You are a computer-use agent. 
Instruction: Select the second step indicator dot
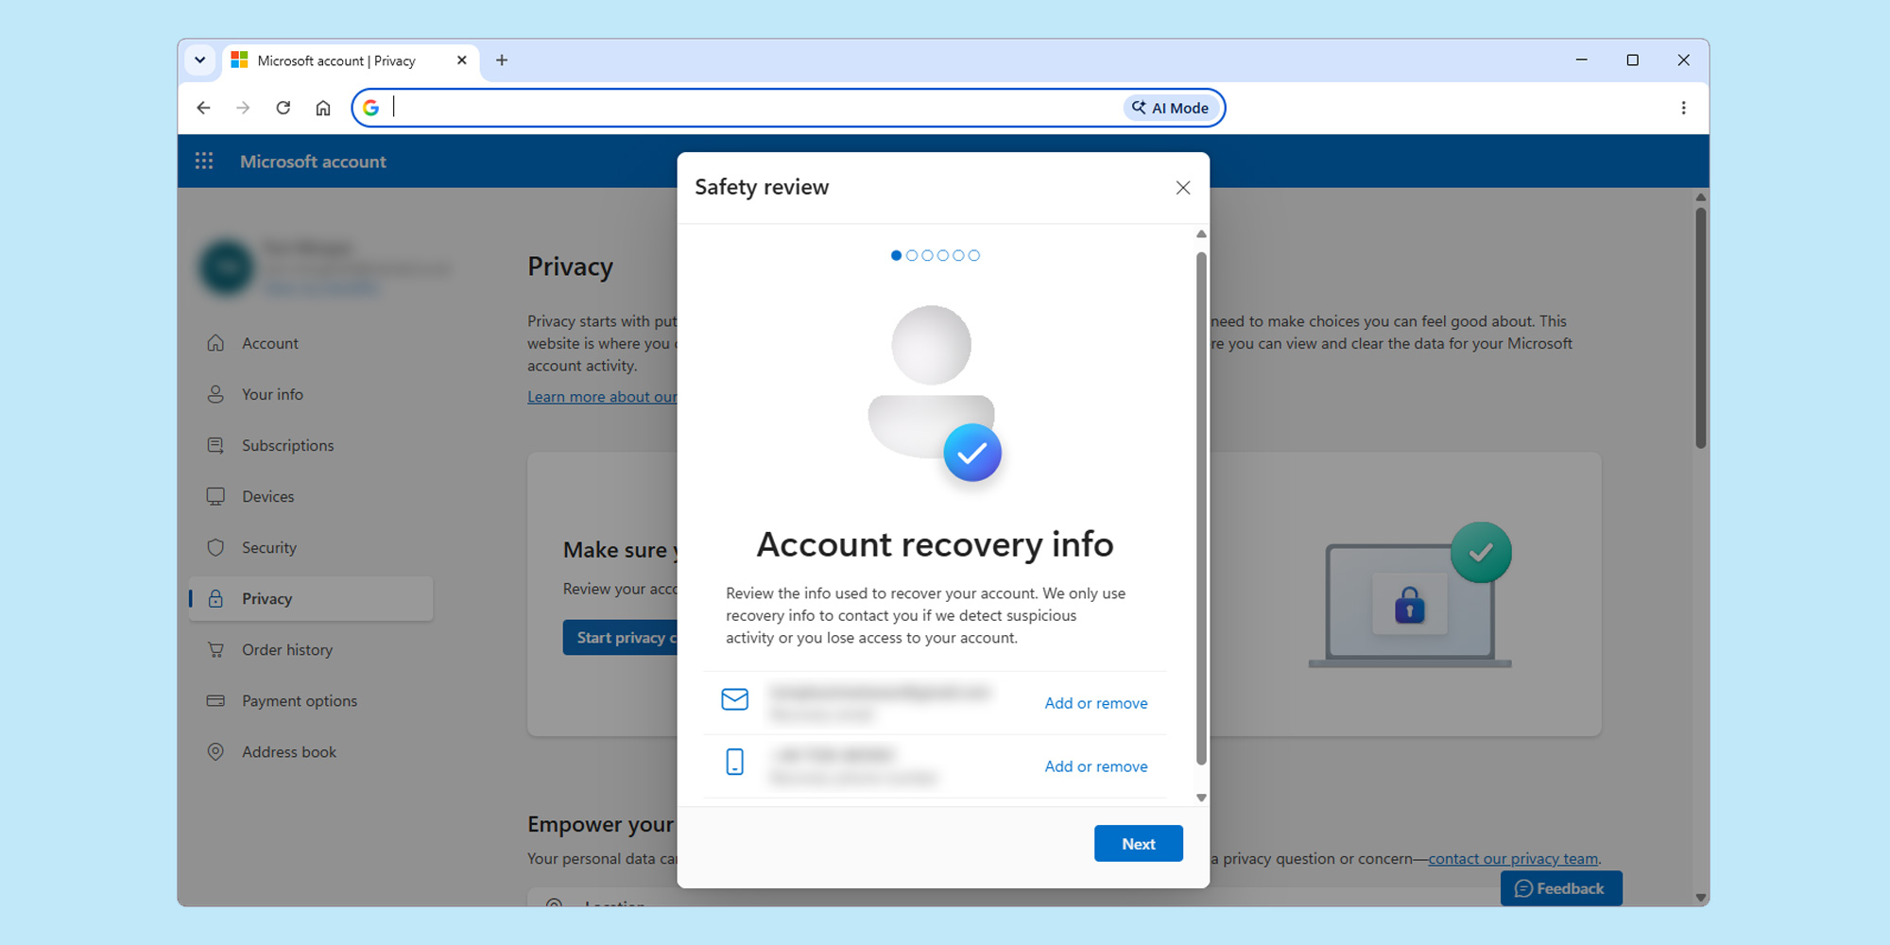912,255
